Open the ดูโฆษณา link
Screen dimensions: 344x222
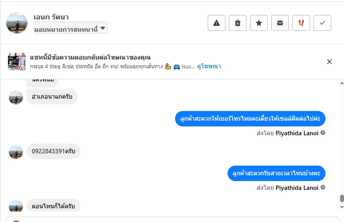209,67
